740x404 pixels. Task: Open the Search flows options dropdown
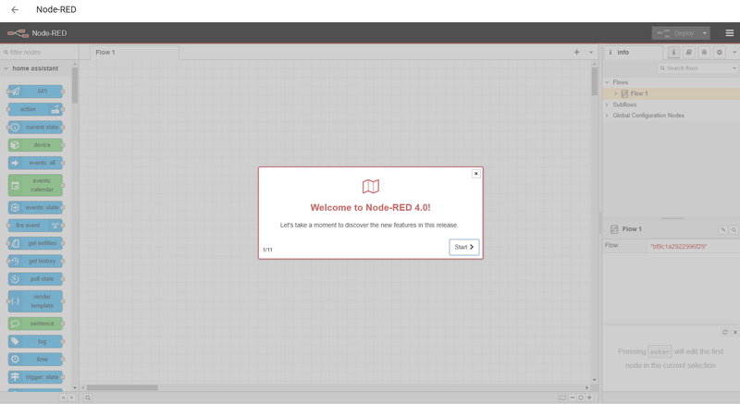[734, 68]
